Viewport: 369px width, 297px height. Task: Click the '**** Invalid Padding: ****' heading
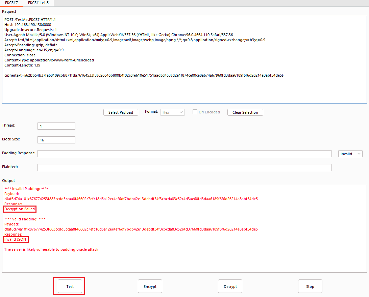26,189
